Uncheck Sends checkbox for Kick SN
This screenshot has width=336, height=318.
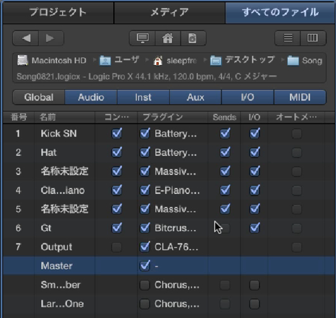(x=225, y=133)
